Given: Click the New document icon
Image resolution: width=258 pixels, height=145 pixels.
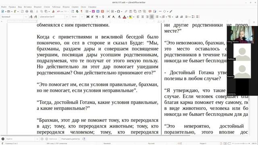Looking at the screenshot, I should click(x=3, y=11).
